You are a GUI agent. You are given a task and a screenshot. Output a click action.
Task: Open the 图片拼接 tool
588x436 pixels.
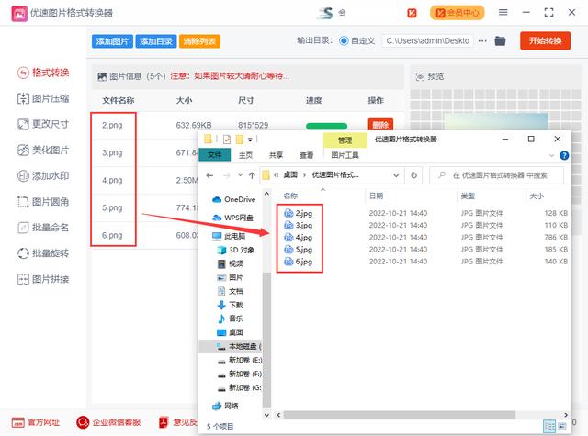click(43, 279)
